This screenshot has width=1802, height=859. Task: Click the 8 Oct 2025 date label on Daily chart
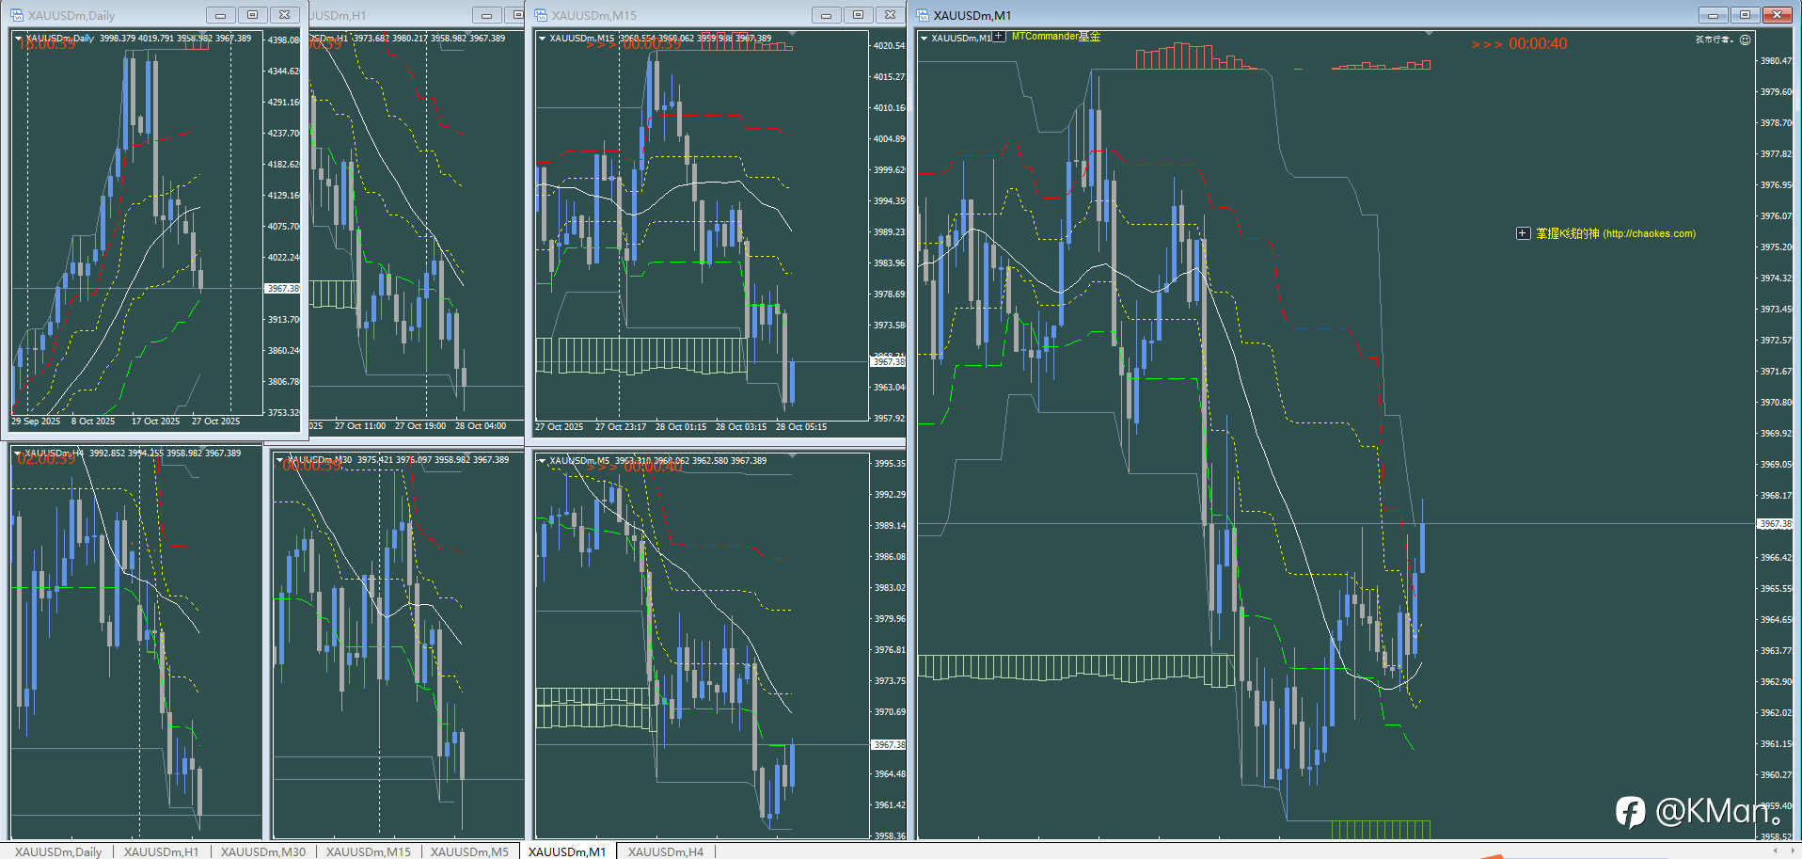[x=93, y=422]
